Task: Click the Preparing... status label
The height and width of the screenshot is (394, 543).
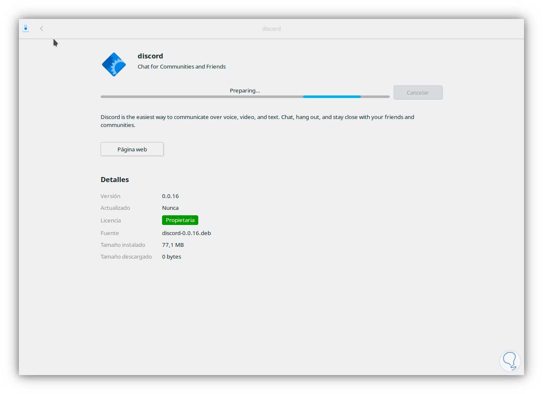Action: pos(245,90)
